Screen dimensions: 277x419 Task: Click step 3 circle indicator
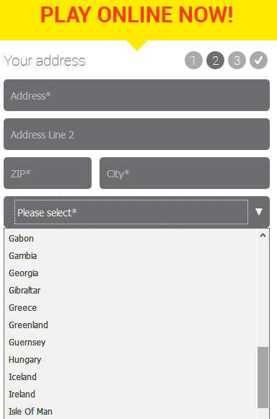click(x=237, y=60)
